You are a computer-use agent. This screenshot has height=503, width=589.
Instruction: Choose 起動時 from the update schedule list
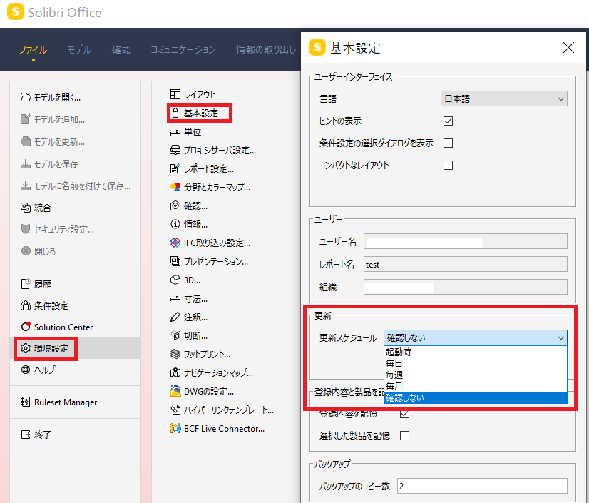click(475, 352)
